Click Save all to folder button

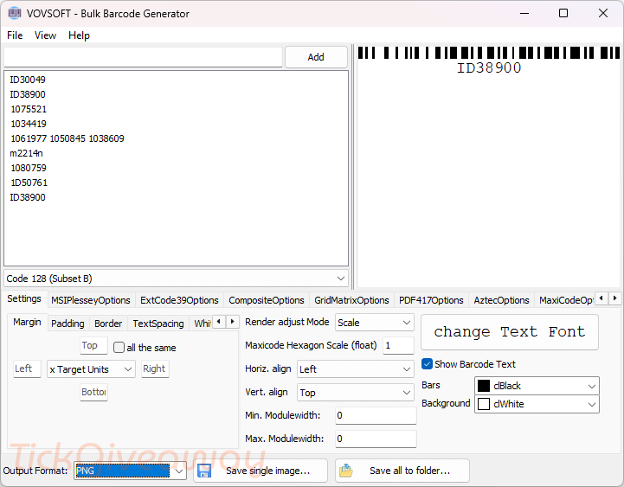pyautogui.click(x=402, y=471)
